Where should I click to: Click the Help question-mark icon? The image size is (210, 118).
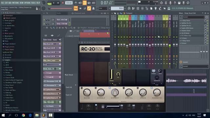(x=175, y=3)
